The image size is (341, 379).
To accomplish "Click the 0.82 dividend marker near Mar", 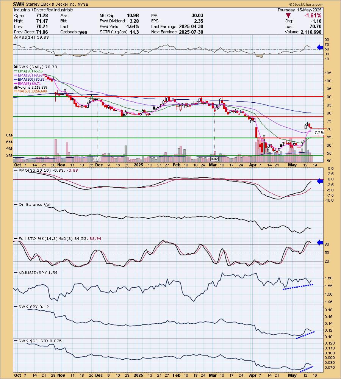I will point(214,159).
